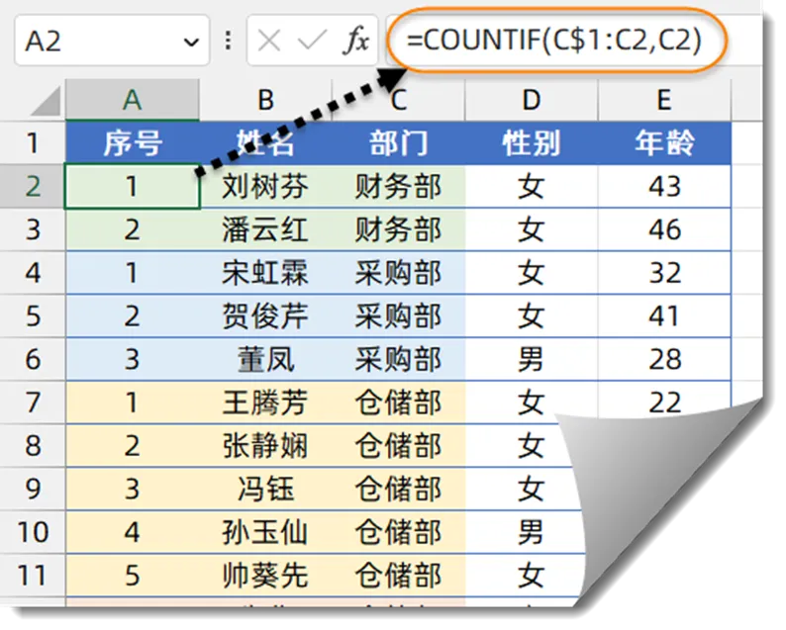786x630 pixels.
Task: Click the 序号 header cell
Action: pyautogui.click(x=132, y=143)
